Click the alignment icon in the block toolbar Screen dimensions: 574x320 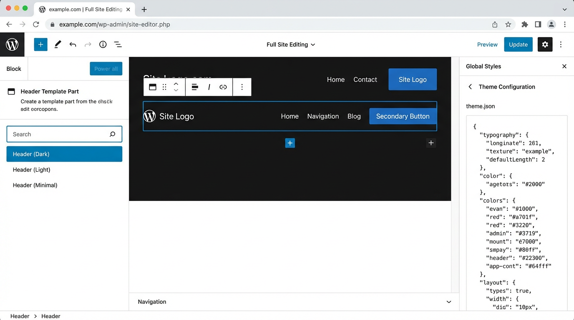point(194,87)
